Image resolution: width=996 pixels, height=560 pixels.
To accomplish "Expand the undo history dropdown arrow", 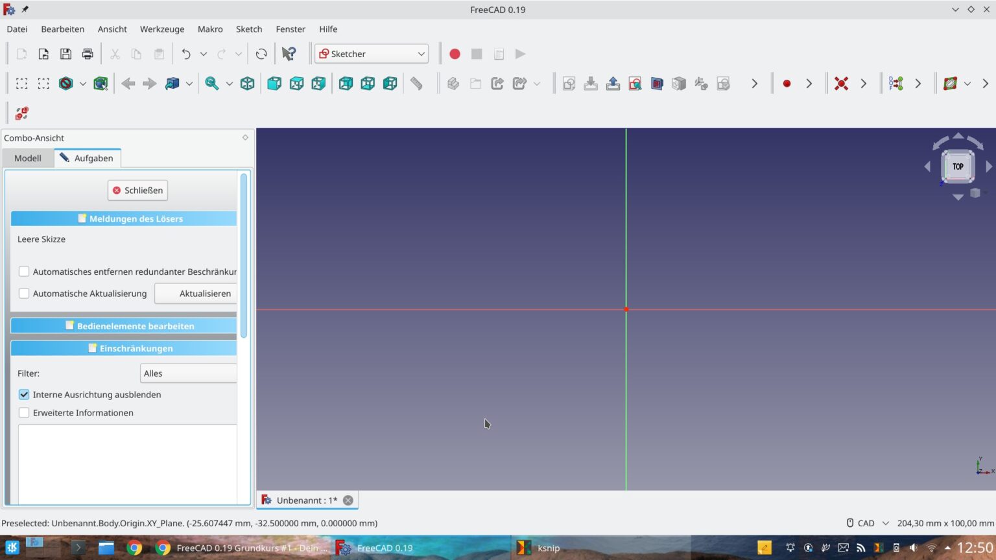I will tap(203, 54).
